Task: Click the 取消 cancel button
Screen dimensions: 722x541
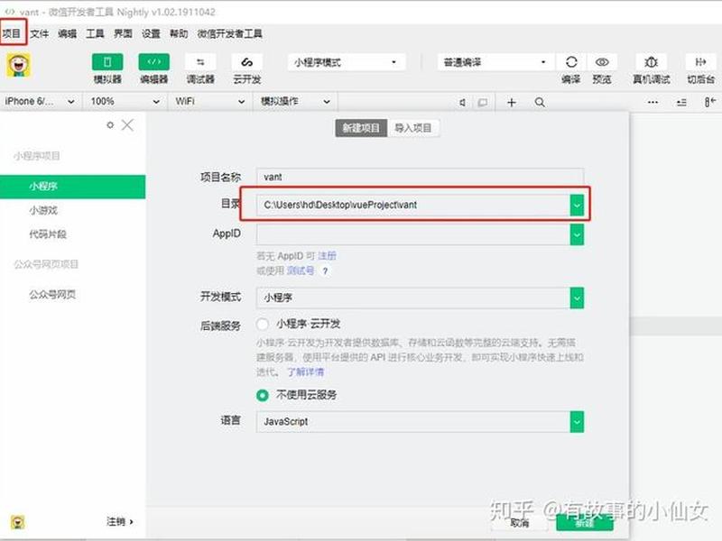Action: (520, 523)
